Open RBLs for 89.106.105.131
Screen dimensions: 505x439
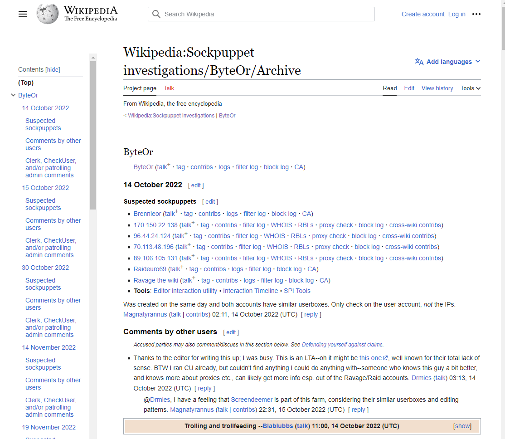pyautogui.click(x=306, y=258)
